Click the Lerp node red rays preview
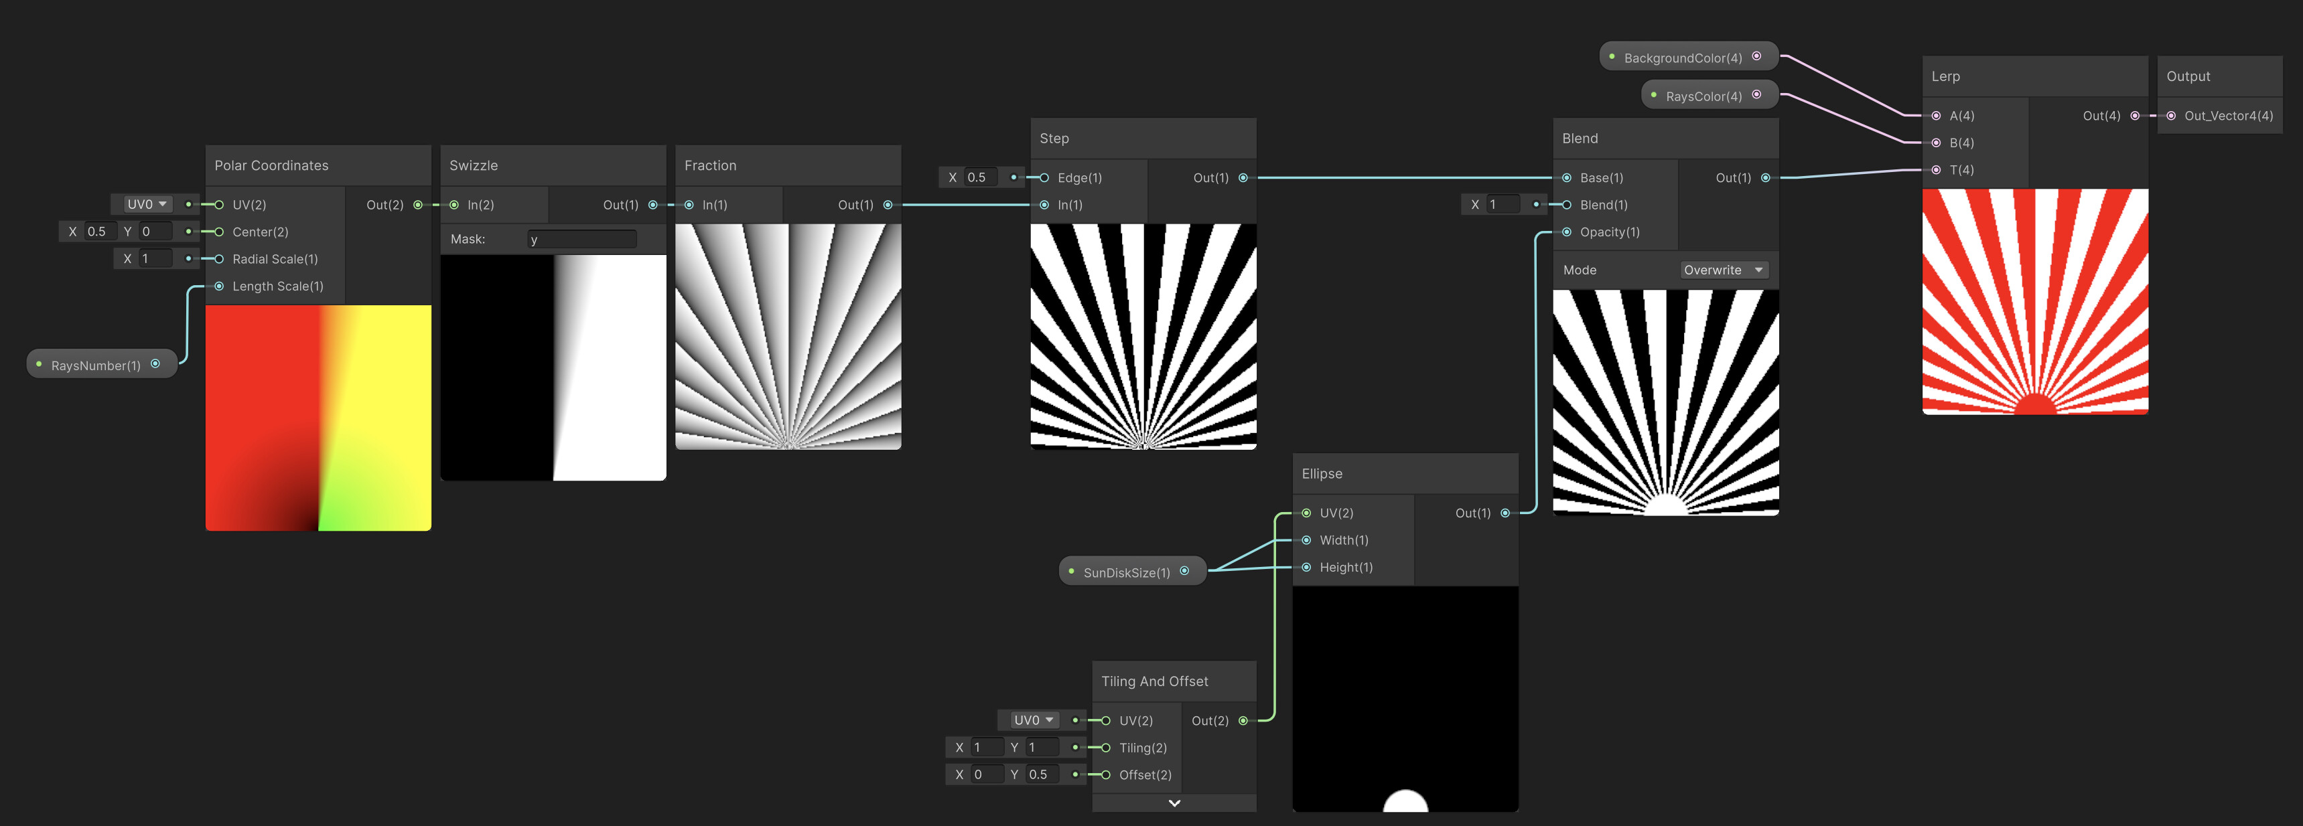The image size is (2303, 826). tap(2035, 301)
